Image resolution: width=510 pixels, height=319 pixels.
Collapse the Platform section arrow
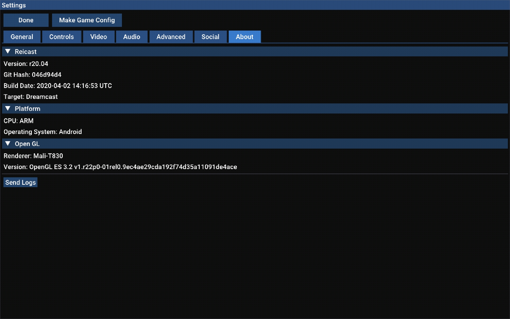[8, 108]
